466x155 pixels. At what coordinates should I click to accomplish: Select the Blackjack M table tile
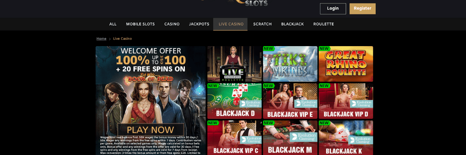coord(290,138)
